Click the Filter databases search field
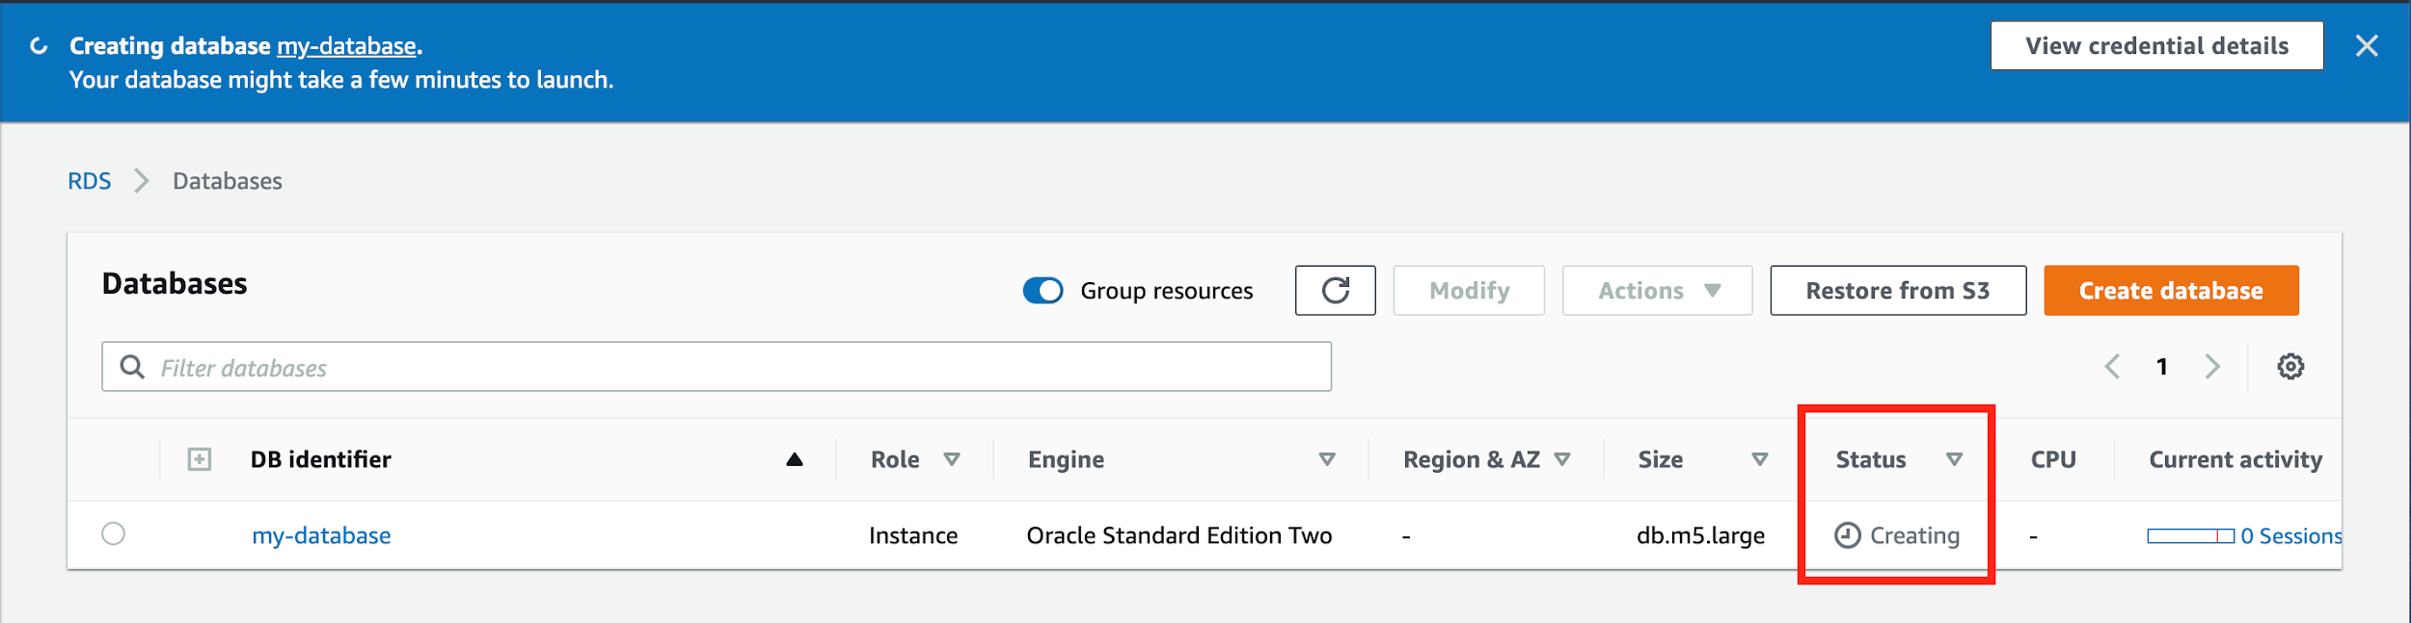The width and height of the screenshot is (2411, 623). [717, 366]
